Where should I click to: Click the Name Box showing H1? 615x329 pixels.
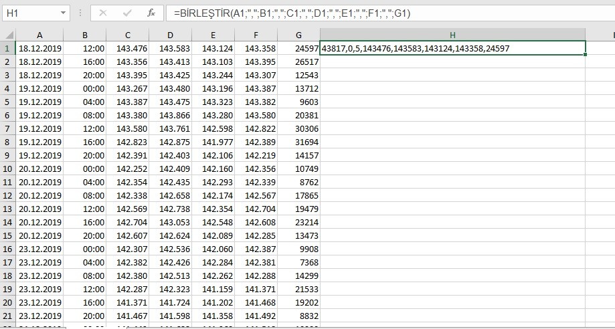(x=36, y=13)
